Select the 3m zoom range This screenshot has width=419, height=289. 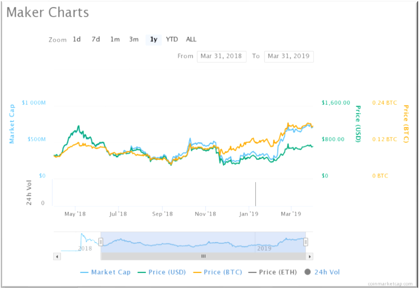point(134,40)
